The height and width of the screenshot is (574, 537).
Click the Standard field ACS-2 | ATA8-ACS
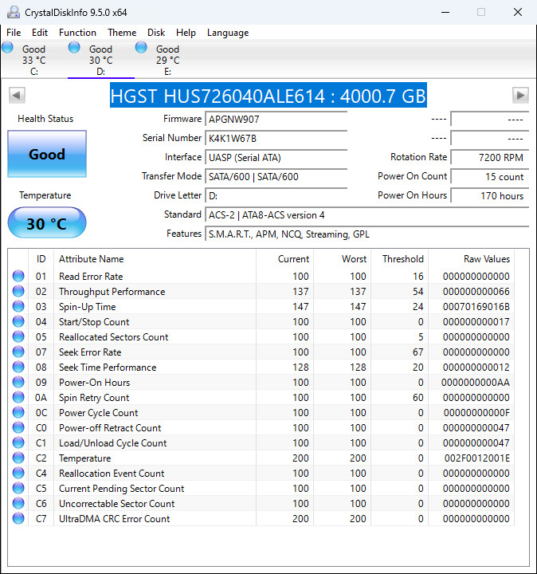pyautogui.click(x=367, y=215)
